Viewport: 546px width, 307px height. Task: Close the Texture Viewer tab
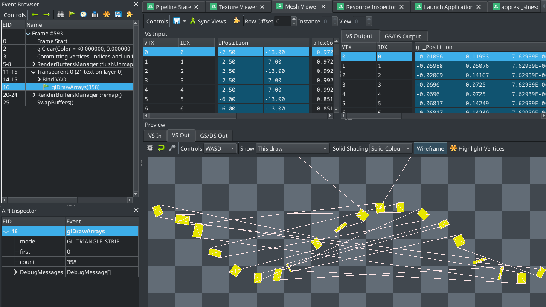pyautogui.click(x=262, y=7)
